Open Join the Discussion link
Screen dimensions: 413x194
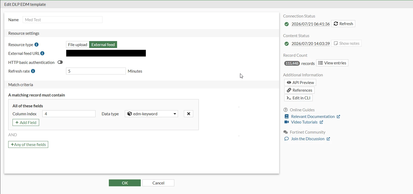(308, 139)
